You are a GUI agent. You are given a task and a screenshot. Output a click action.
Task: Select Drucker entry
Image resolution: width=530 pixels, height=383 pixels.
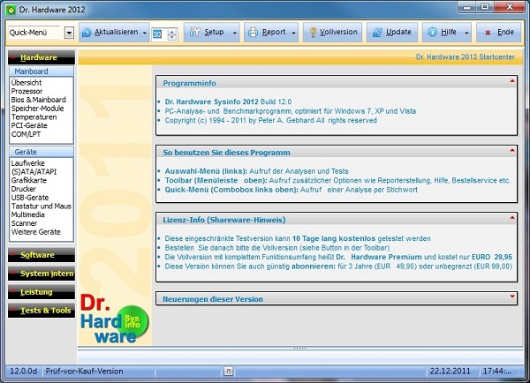click(23, 189)
